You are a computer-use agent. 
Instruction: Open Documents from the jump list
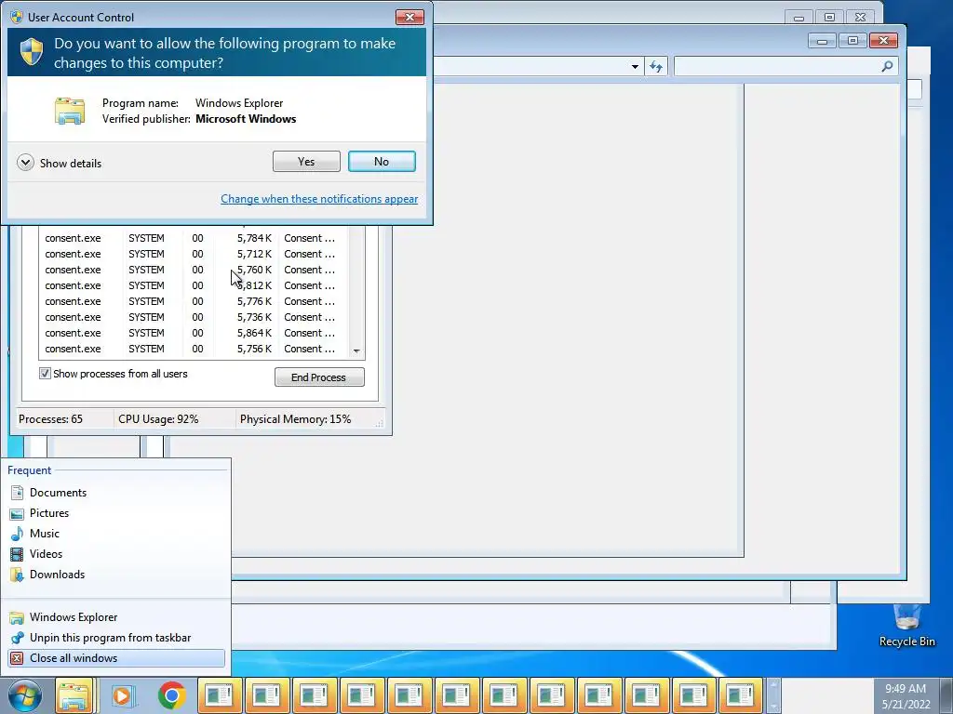click(116, 493)
